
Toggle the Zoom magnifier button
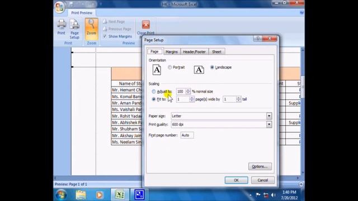(91, 28)
